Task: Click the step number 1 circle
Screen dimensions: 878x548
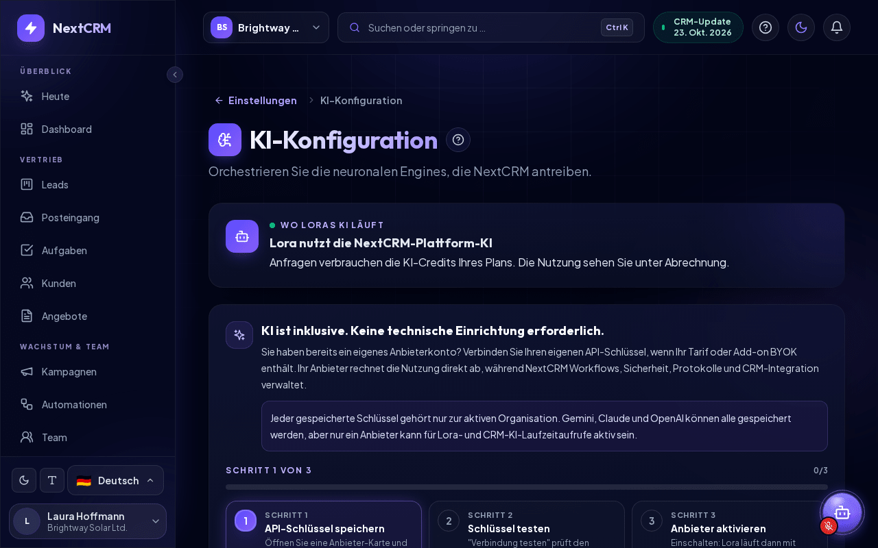Action: click(x=246, y=521)
